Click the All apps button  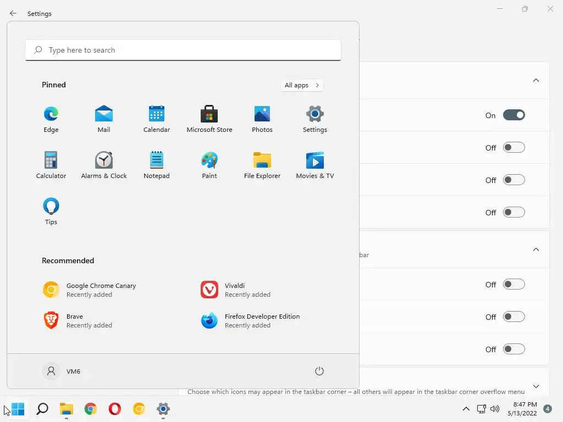click(x=302, y=85)
